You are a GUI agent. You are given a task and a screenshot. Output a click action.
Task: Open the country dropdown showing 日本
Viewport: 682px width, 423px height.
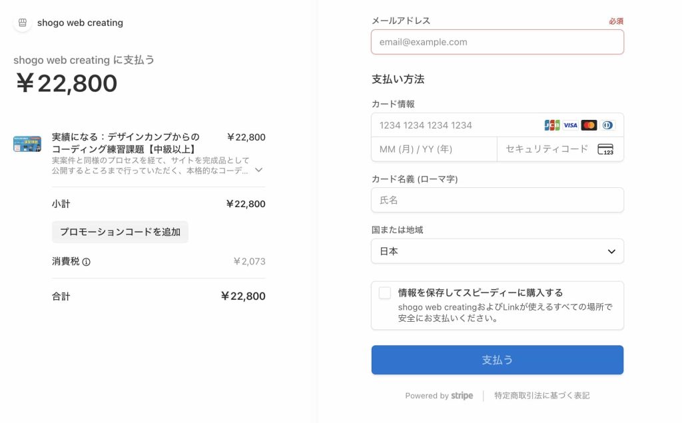coord(497,251)
